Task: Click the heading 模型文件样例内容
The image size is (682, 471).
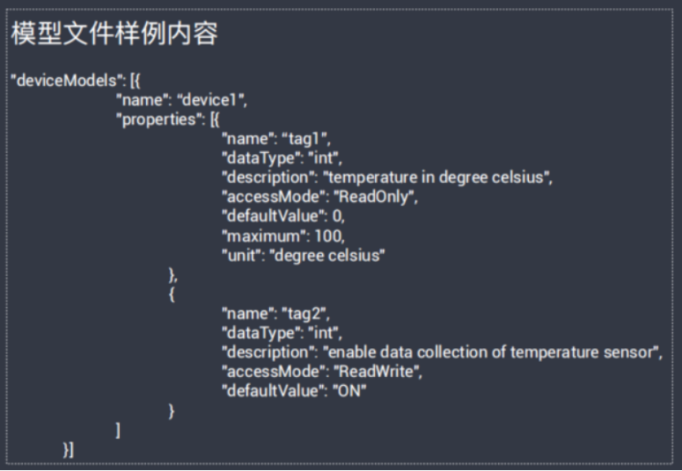Action: (114, 33)
